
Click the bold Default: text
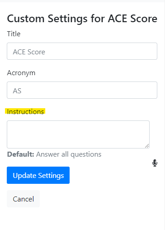click(21, 154)
